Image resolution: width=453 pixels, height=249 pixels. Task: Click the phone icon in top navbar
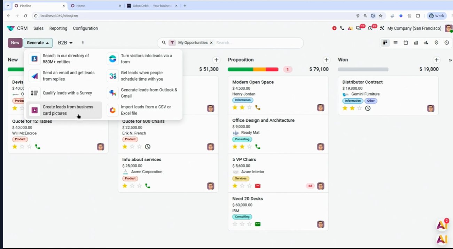pyautogui.click(x=342, y=28)
